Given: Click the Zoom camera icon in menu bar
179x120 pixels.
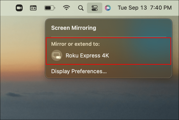Looking at the screenshot, I should [x=19, y=8].
